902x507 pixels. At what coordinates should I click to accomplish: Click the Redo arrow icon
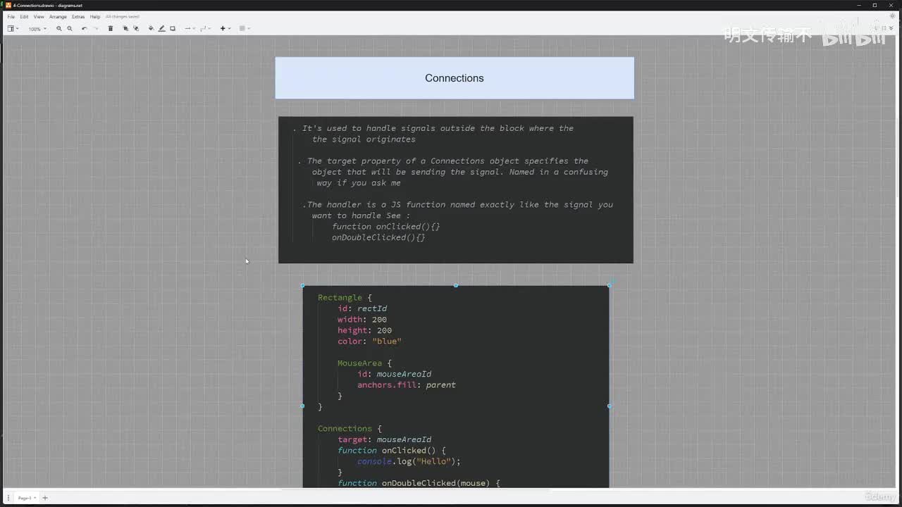click(96, 29)
